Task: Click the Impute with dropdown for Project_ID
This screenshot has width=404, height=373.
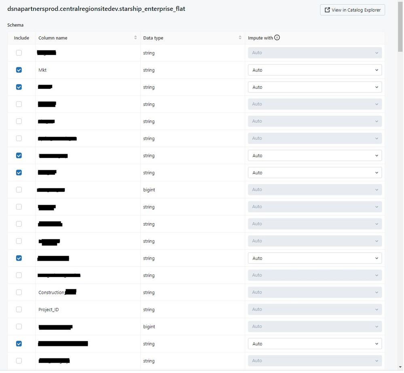Action: point(315,310)
